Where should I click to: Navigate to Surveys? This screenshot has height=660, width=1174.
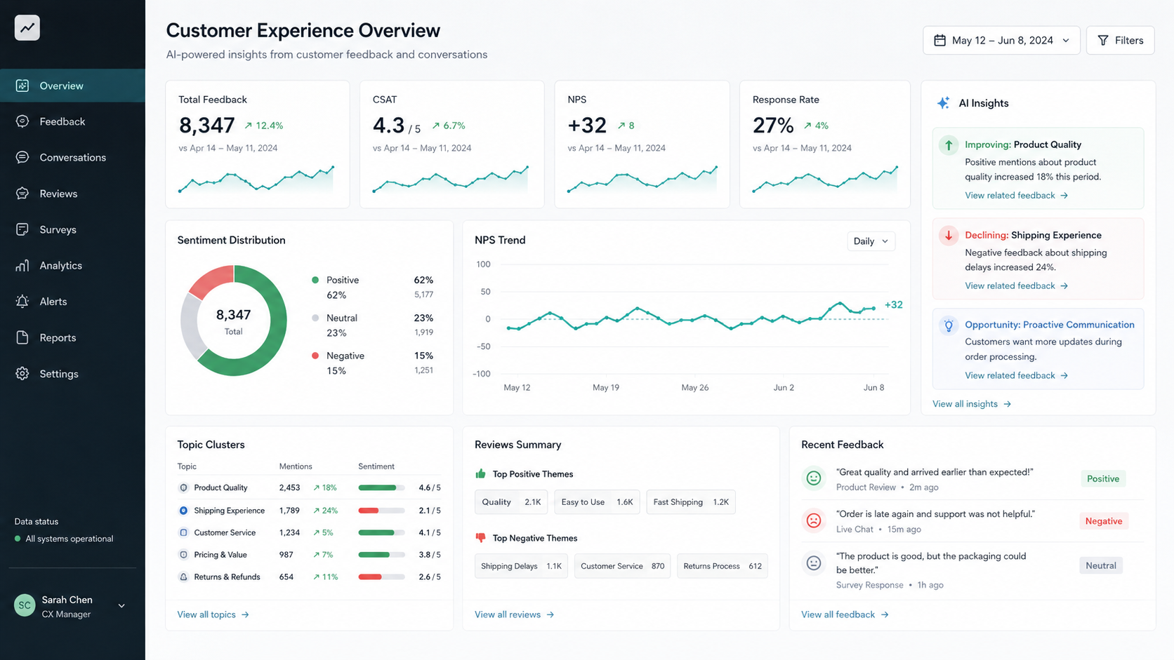pyautogui.click(x=72, y=229)
